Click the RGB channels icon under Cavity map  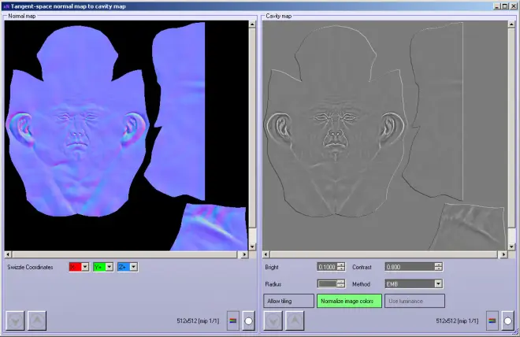click(x=492, y=320)
